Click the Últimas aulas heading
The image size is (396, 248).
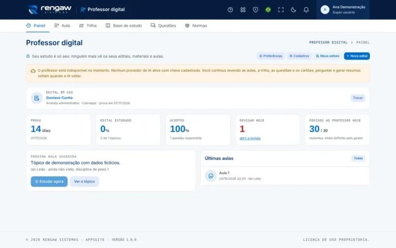point(219,158)
